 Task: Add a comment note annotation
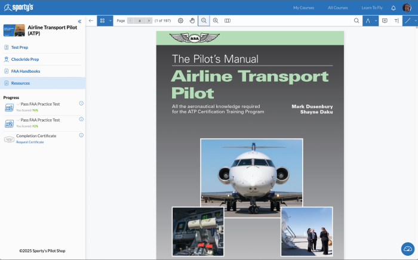384,20
